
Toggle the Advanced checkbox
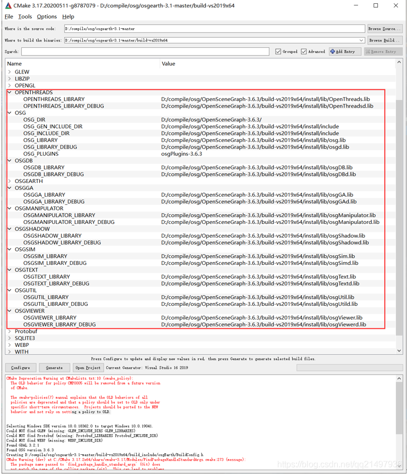304,52
